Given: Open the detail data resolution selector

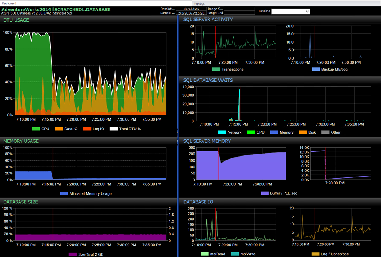Looking at the screenshot, I should click(191, 9).
